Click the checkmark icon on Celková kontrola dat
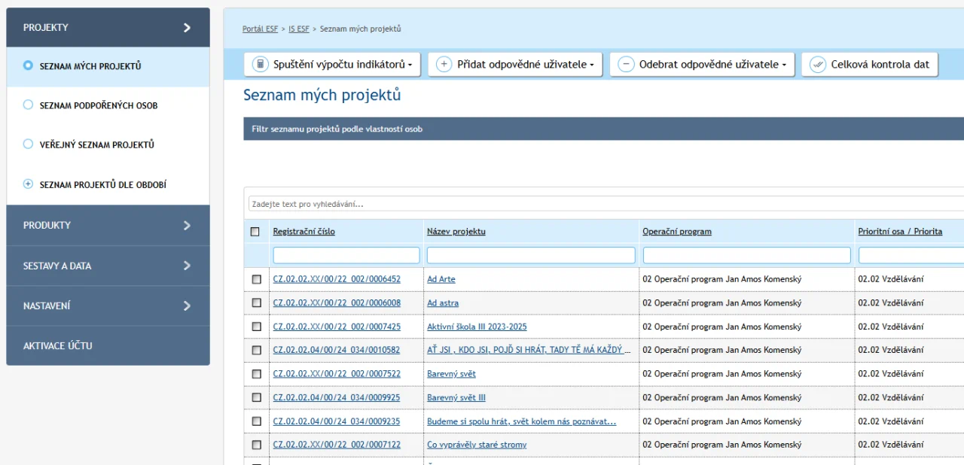Viewport: 964px width, 465px height. coord(817,65)
